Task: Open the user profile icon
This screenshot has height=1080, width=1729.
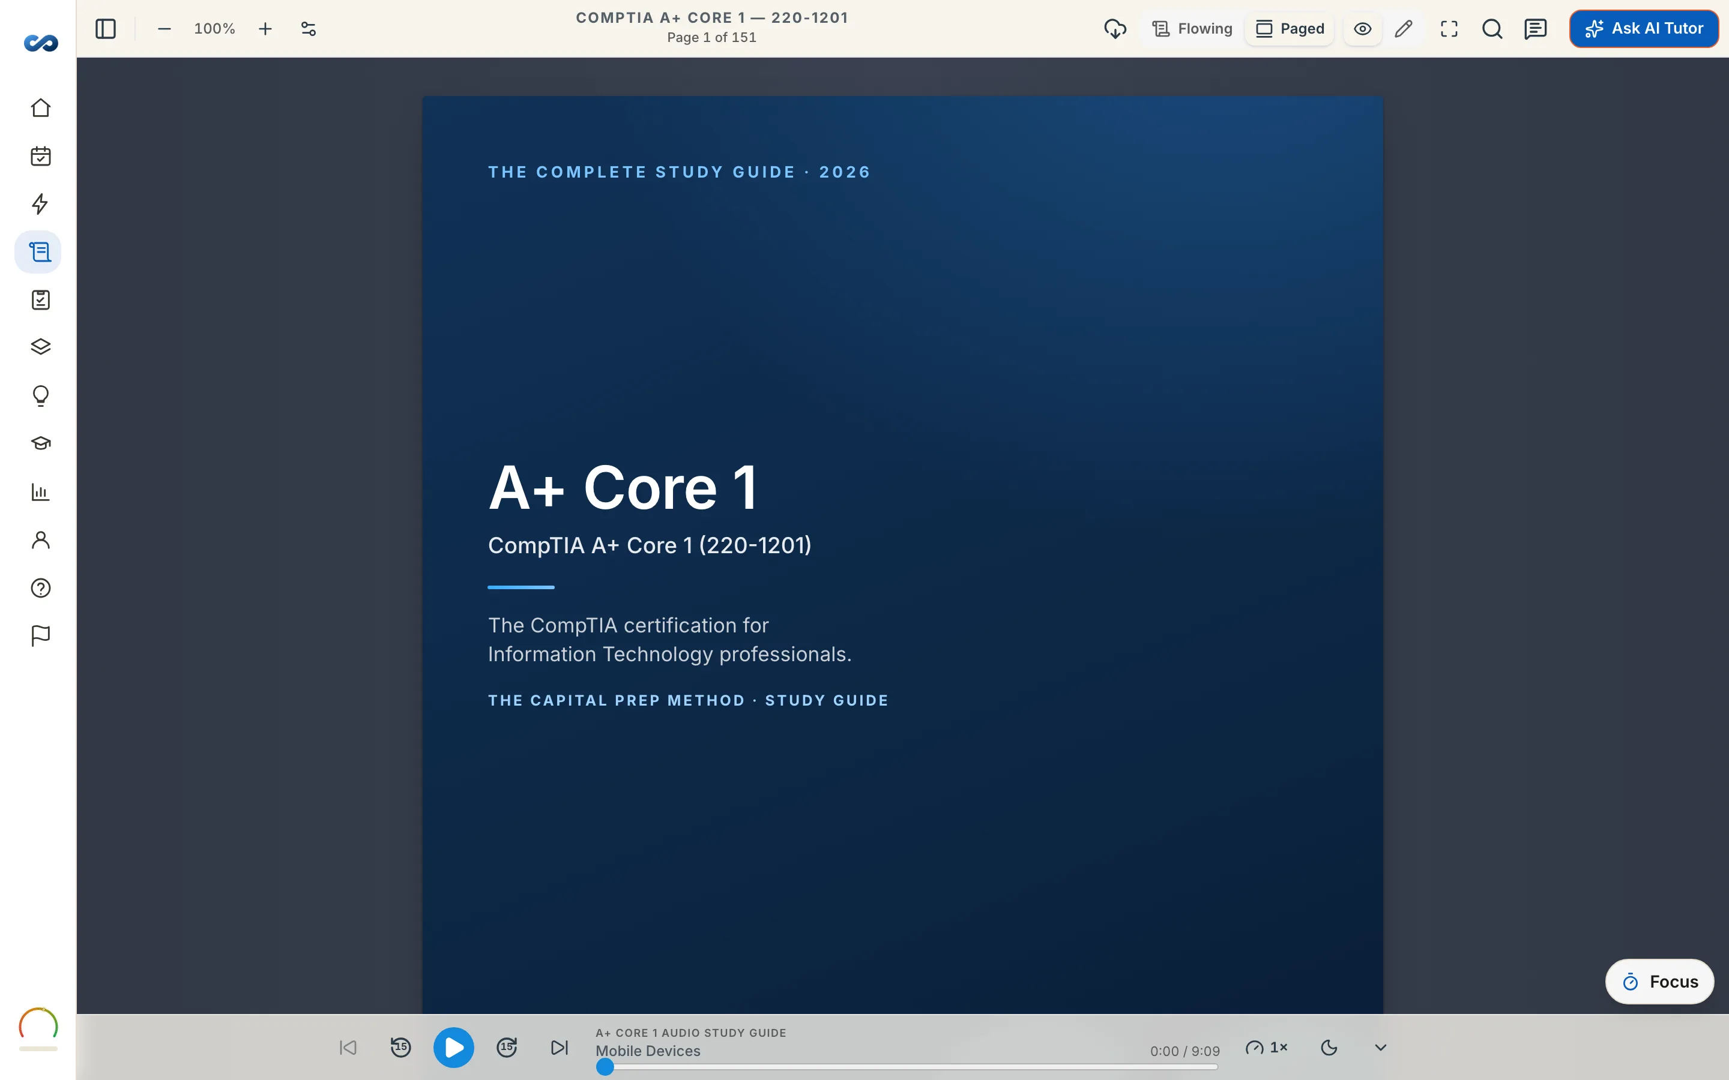Action: (41, 539)
